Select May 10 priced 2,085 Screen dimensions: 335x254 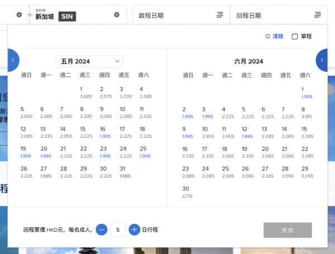point(126,113)
